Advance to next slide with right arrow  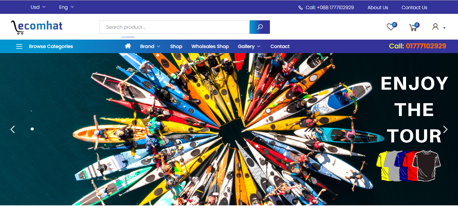pos(445,129)
